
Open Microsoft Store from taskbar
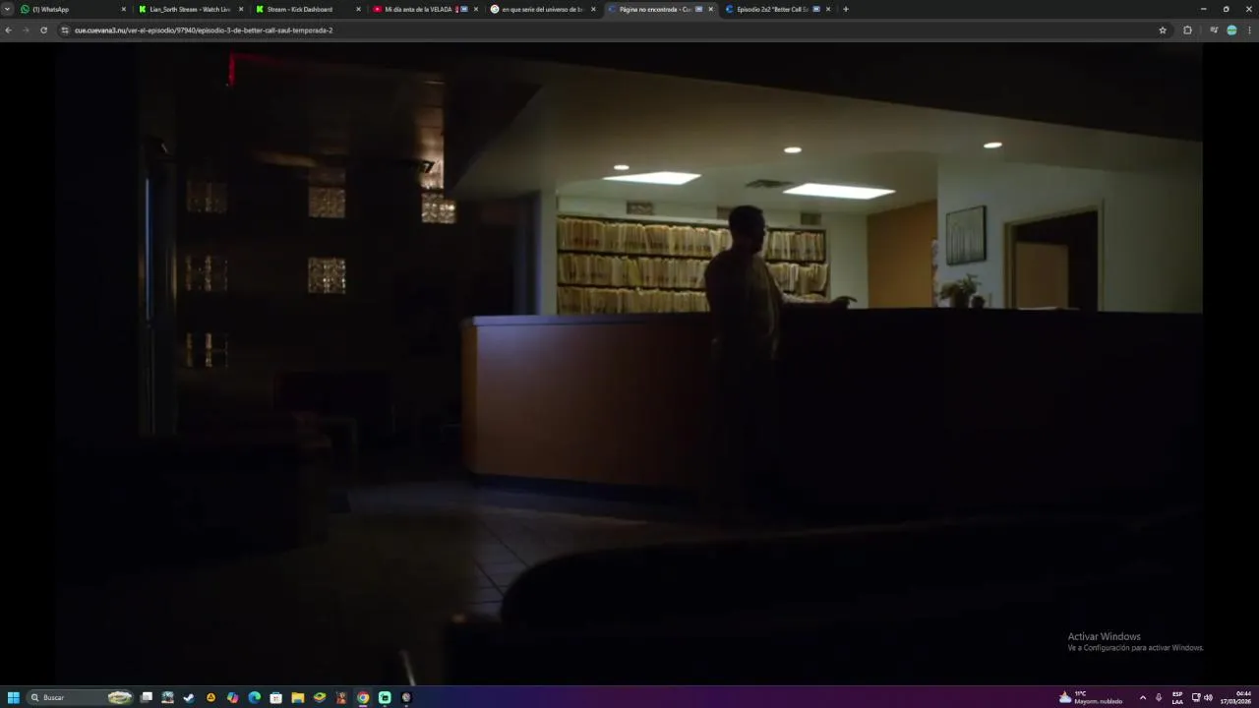pos(276,697)
